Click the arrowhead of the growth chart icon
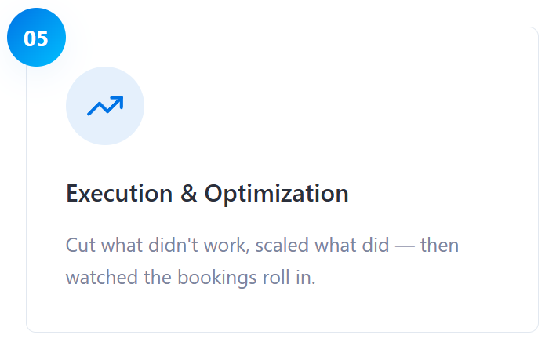This screenshot has height=342, width=549. [x=117, y=100]
